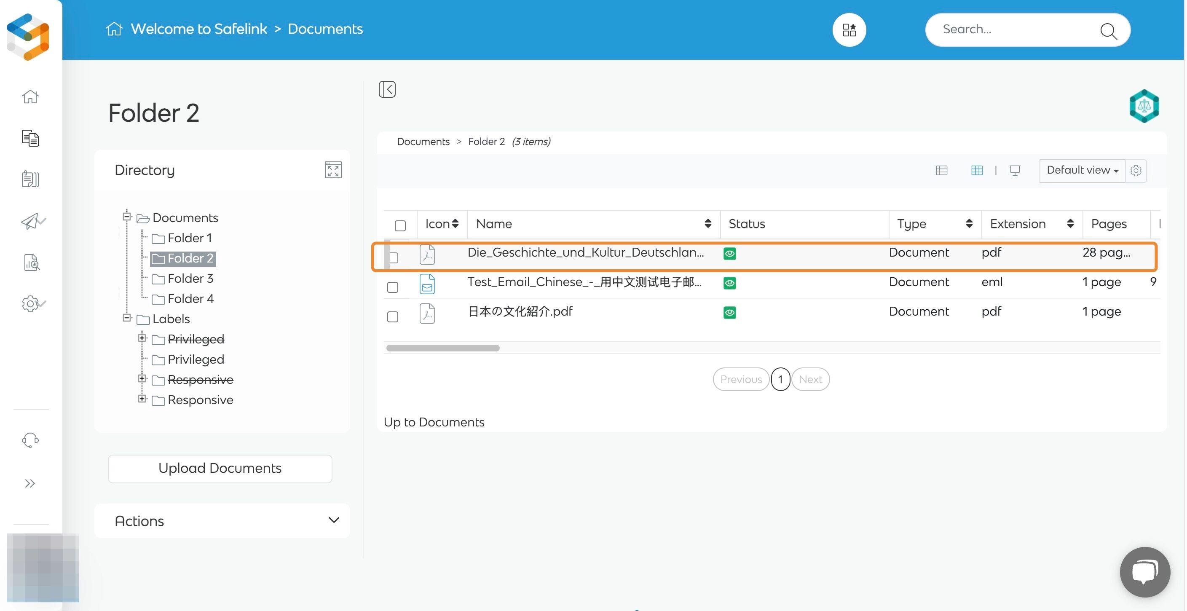This screenshot has height=611, width=1187.
Task: Switch to the list view icon
Action: pos(941,171)
